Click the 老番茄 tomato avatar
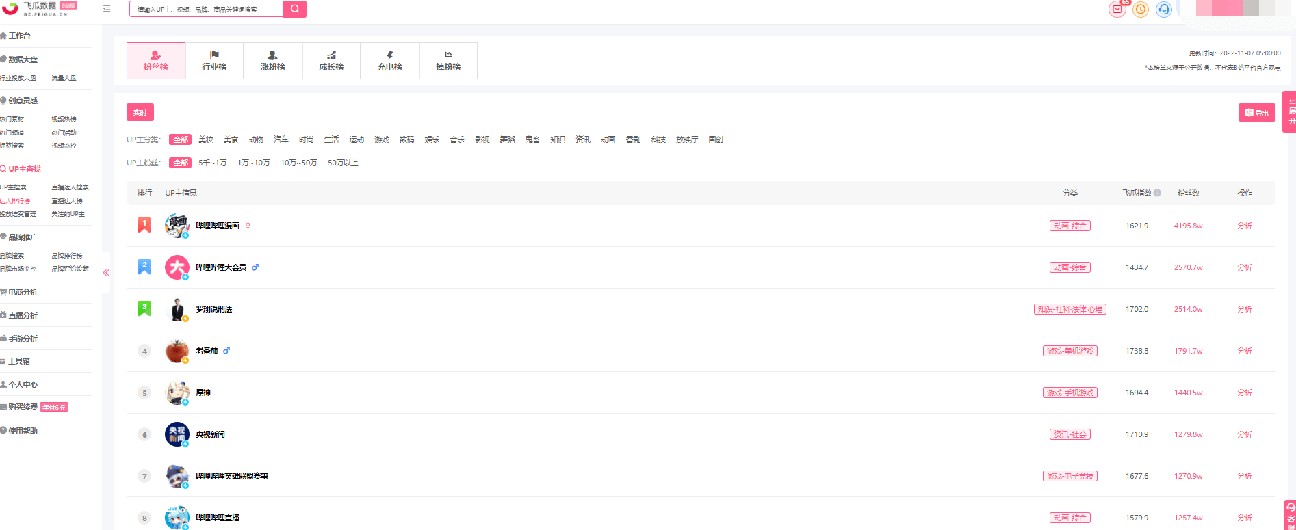The height and width of the screenshot is (530, 1296). tap(177, 350)
